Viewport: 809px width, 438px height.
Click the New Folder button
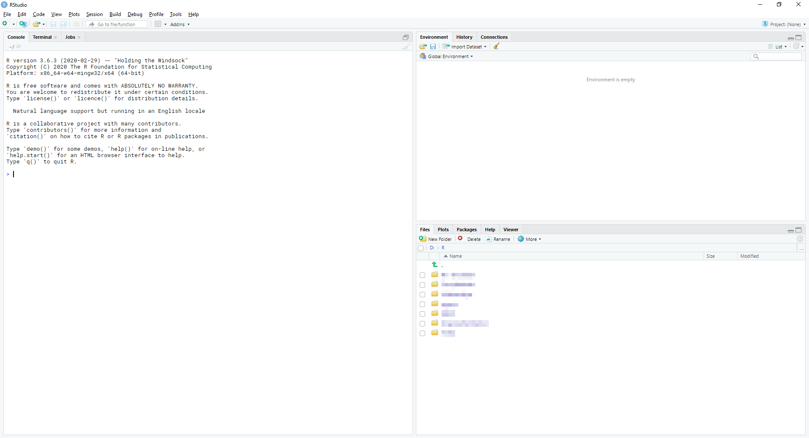(x=436, y=239)
